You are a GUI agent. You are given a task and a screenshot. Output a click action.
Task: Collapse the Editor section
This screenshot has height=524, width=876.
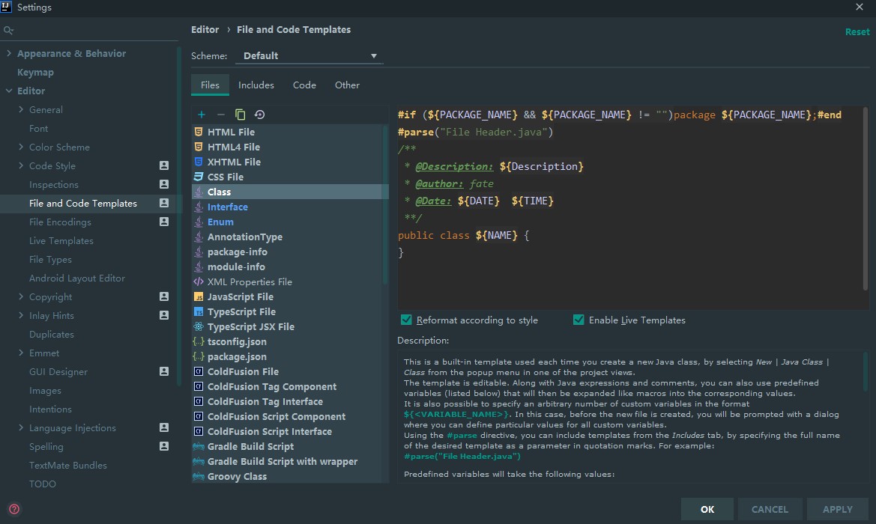[x=8, y=91]
